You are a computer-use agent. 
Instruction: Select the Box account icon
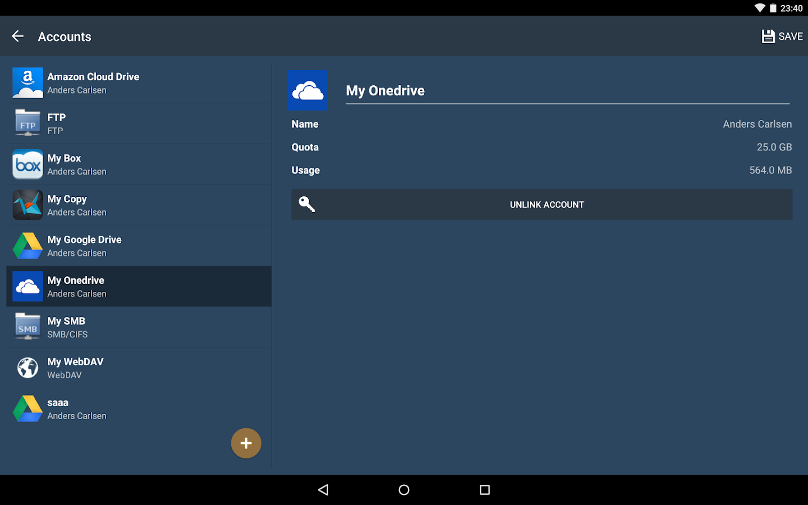[x=27, y=164]
